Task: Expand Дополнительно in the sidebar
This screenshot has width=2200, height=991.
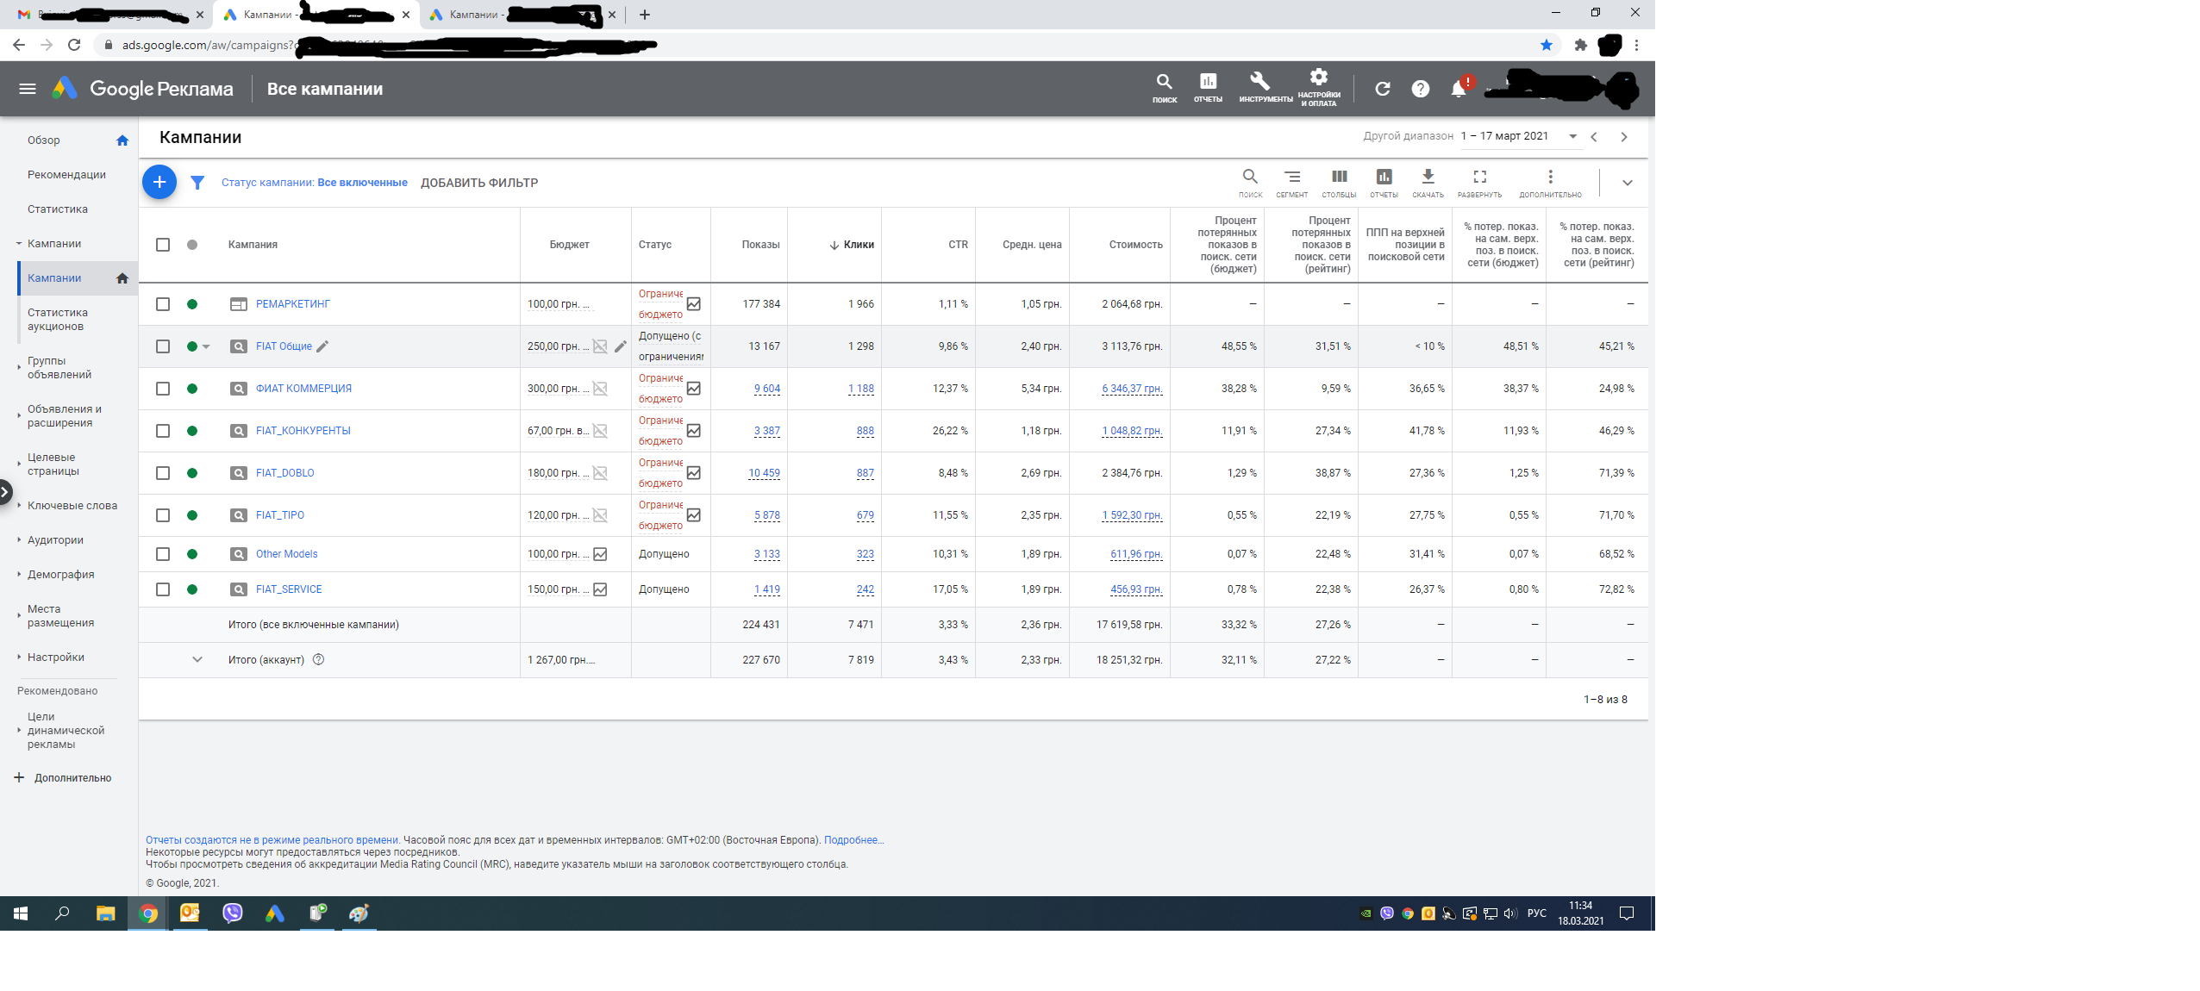Action: click(x=63, y=778)
